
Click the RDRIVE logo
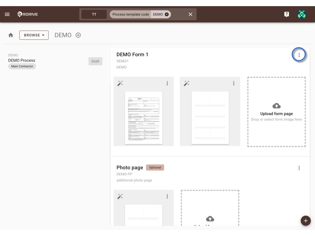click(x=27, y=14)
